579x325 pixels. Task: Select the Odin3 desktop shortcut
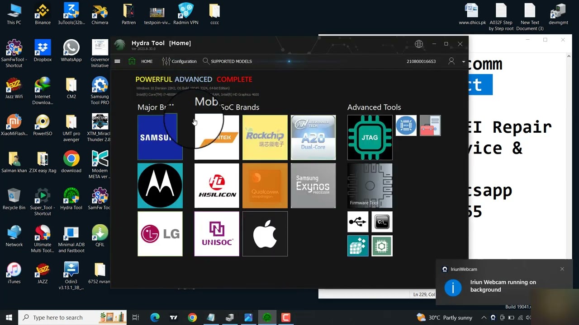tap(71, 276)
